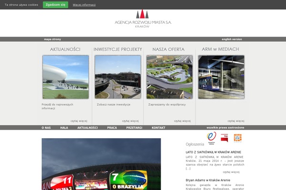Click the tram station rendering thumbnail

pyautogui.click(x=221, y=77)
